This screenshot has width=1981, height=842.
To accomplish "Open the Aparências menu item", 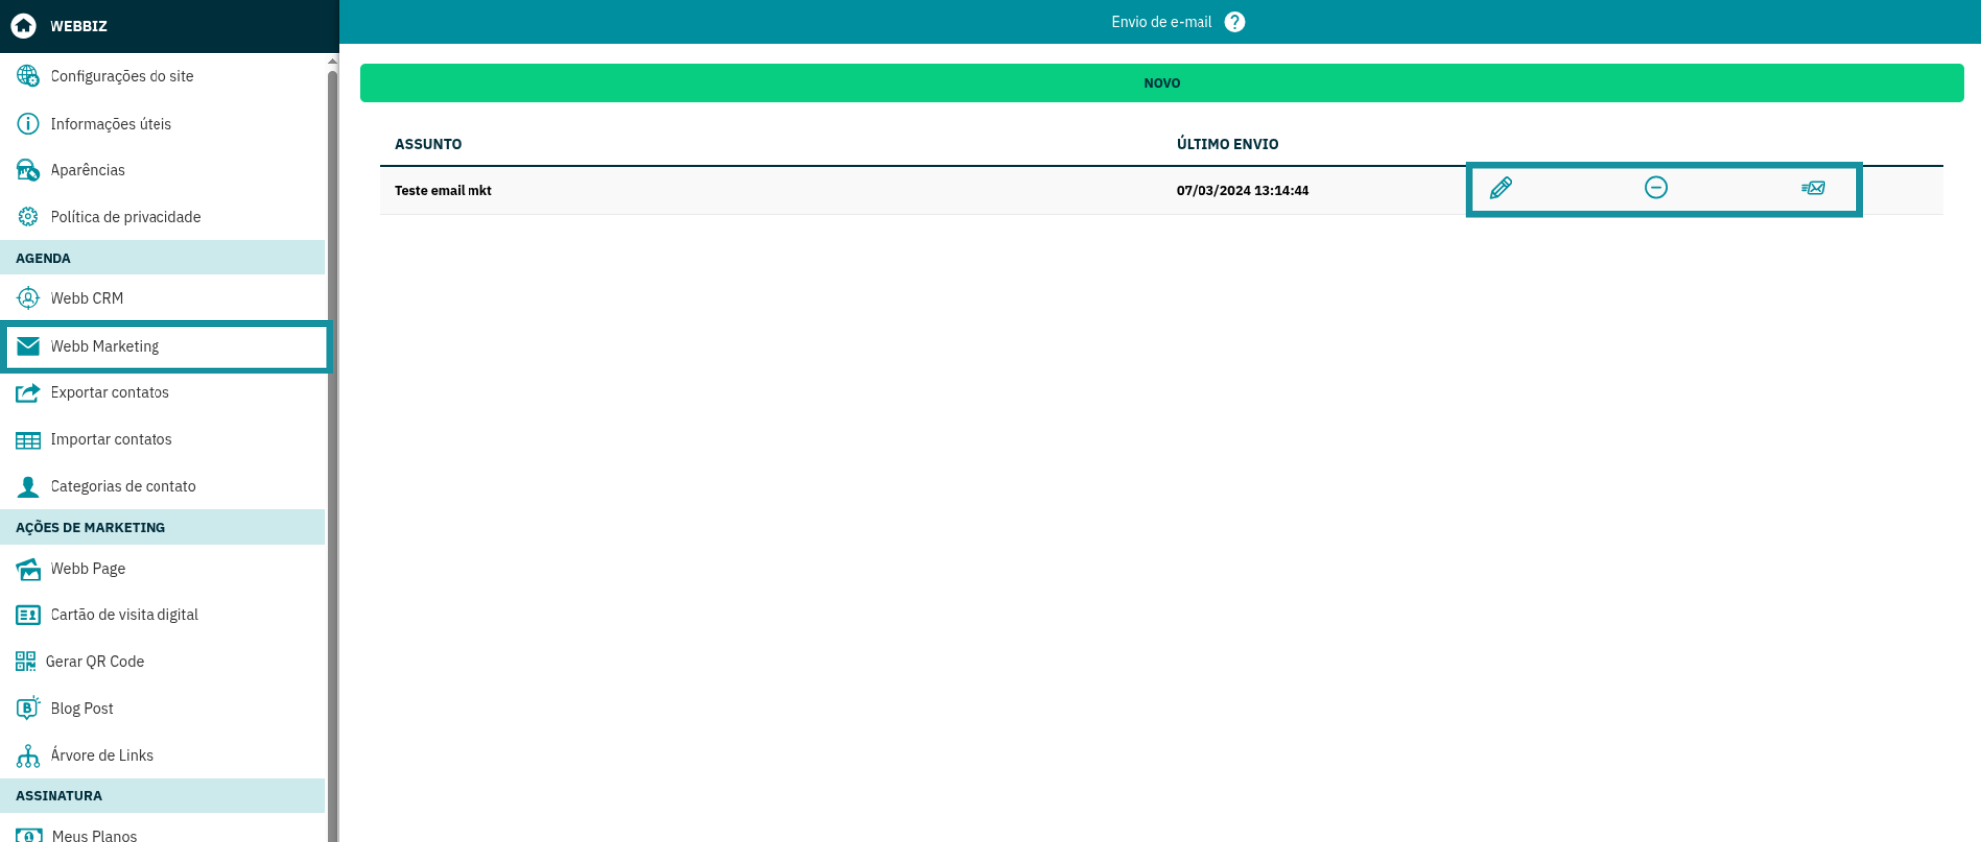I will click(87, 170).
